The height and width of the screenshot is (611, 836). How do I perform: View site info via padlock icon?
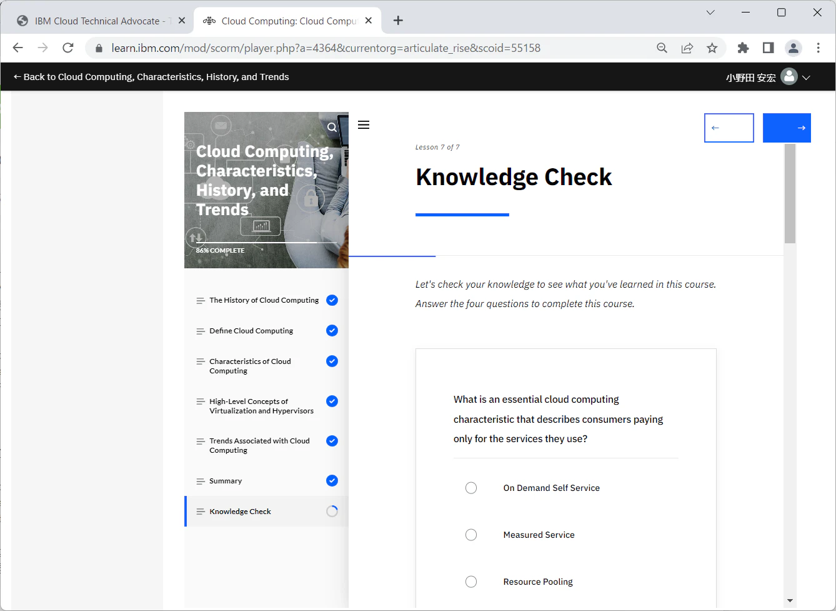[x=99, y=48]
